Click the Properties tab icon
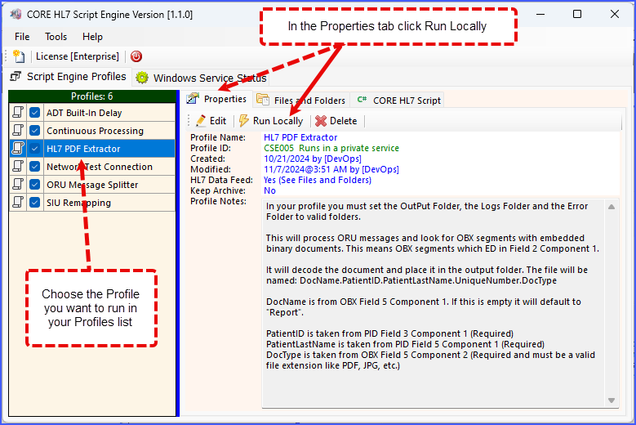 click(193, 99)
